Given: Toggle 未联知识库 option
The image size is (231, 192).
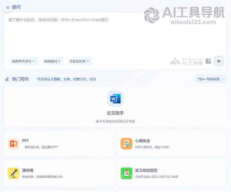Looking at the screenshot, I should (x=79, y=61).
